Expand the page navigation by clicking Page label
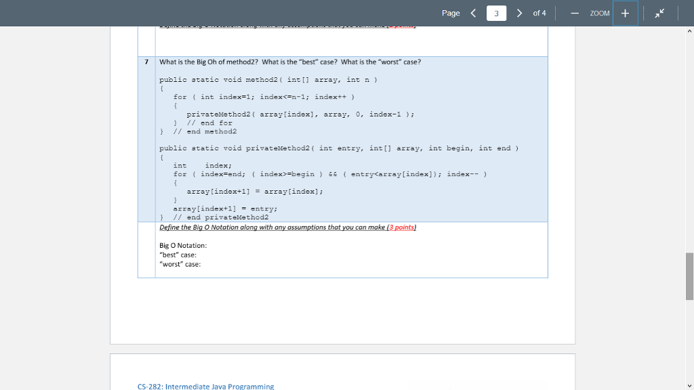 pyautogui.click(x=451, y=12)
